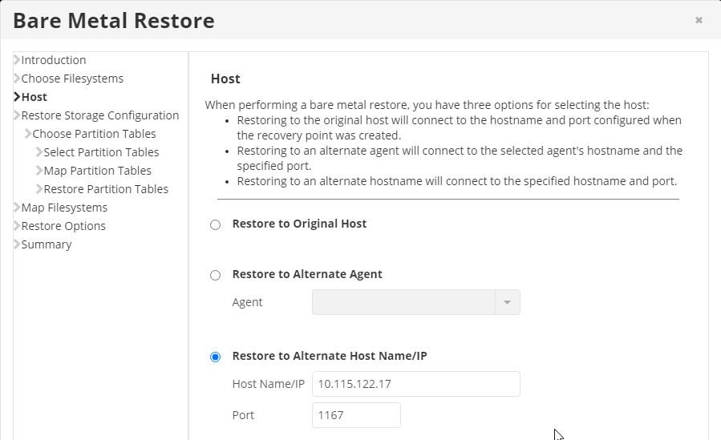Go to Map Filesystems step
This screenshot has width=721, height=440.
(64, 208)
